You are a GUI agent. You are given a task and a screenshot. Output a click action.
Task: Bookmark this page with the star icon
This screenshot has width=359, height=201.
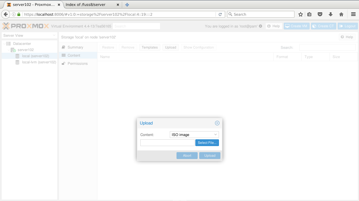pyautogui.click(x=301, y=14)
